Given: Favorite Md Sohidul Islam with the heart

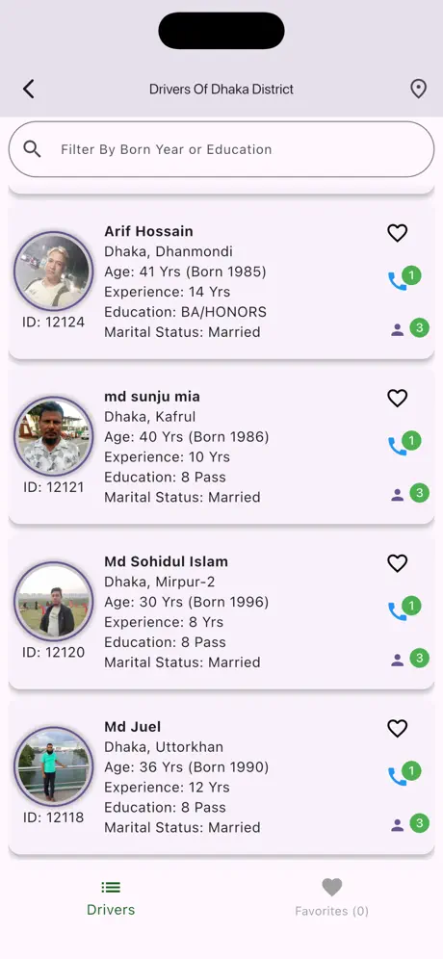Looking at the screenshot, I should click(x=397, y=563).
